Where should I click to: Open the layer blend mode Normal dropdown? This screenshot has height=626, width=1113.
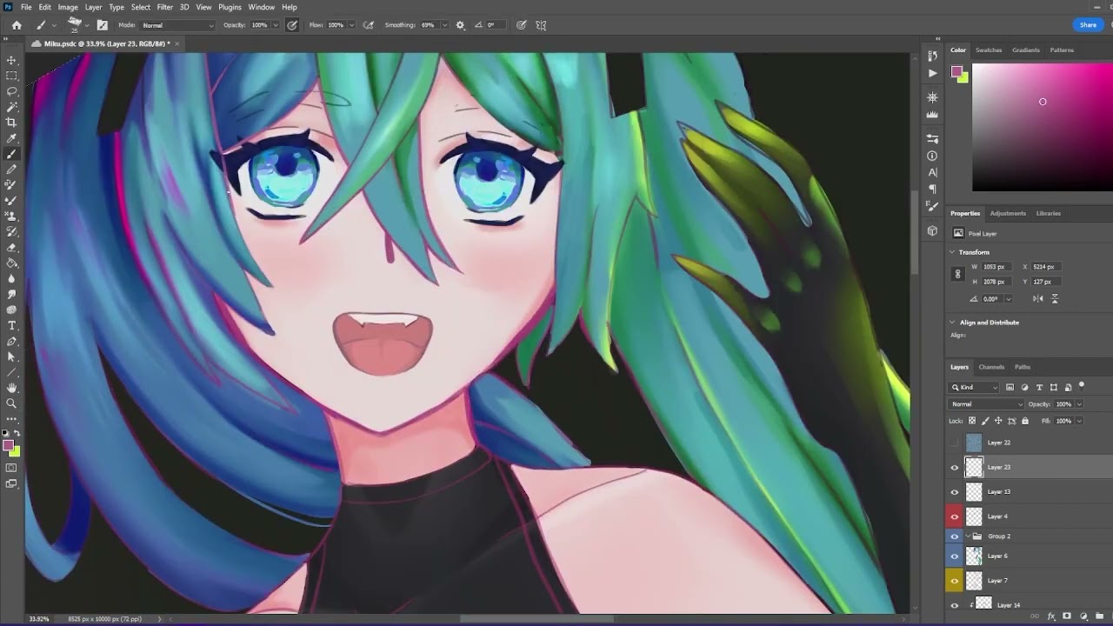point(987,404)
